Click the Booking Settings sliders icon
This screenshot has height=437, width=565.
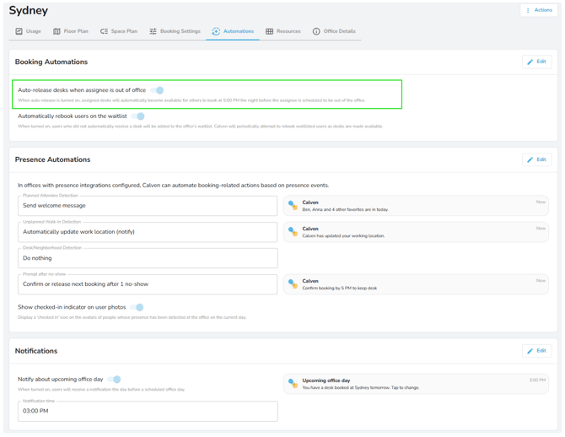coord(153,31)
